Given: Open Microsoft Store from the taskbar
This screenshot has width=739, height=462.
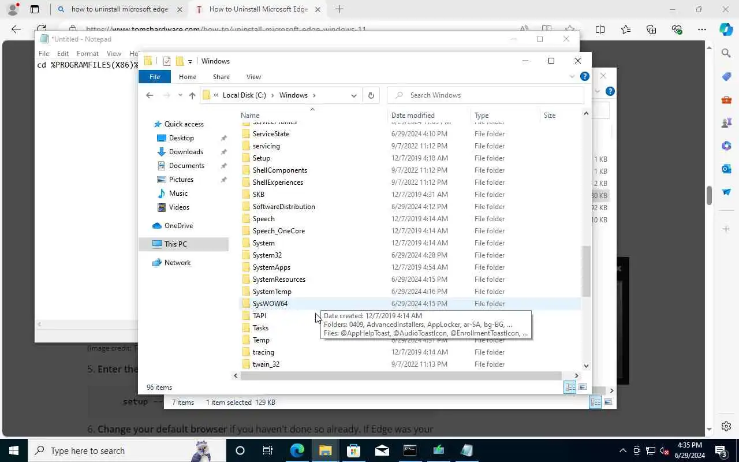Looking at the screenshot, I should tap(353, 450).
